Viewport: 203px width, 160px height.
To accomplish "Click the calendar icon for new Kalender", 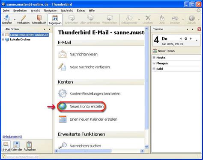I will click(63, 119).
